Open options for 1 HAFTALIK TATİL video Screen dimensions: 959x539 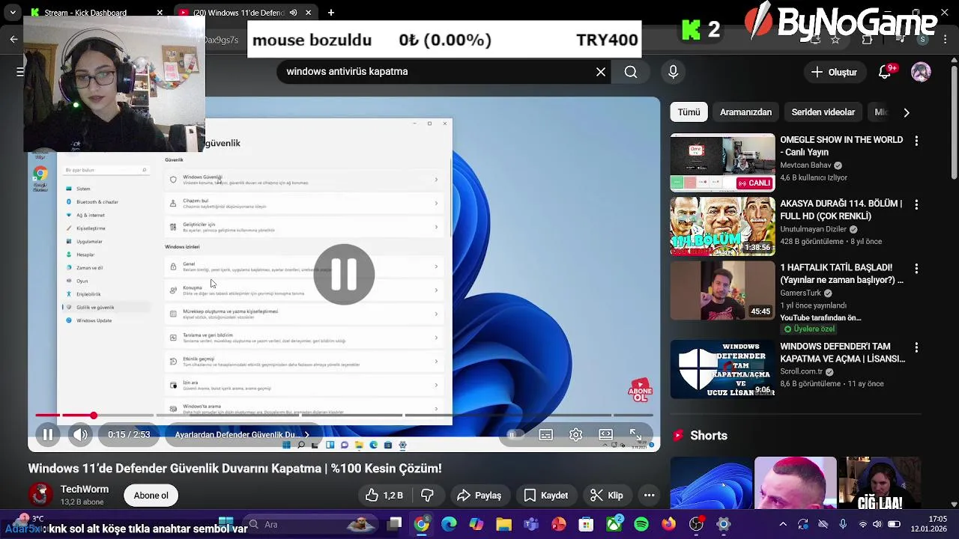pos(916,268)
